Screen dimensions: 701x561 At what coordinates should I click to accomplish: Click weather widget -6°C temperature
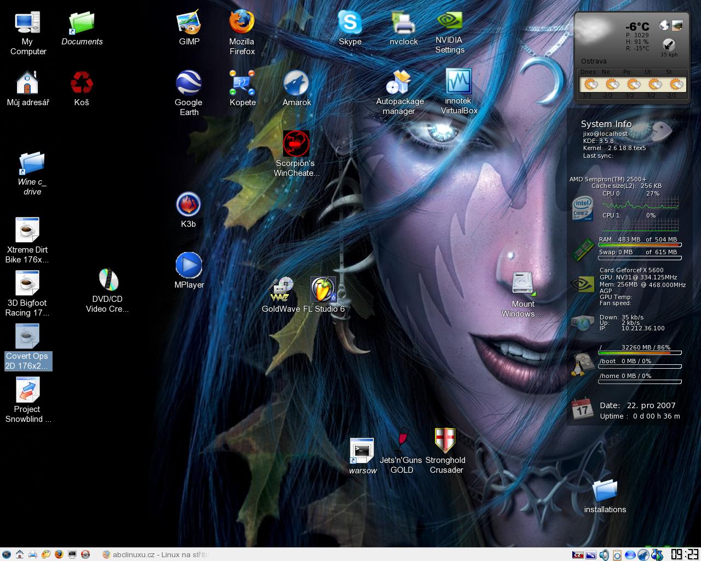coord(637,26)
